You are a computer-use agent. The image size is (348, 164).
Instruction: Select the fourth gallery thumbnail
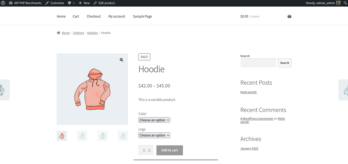click(123, 136)
